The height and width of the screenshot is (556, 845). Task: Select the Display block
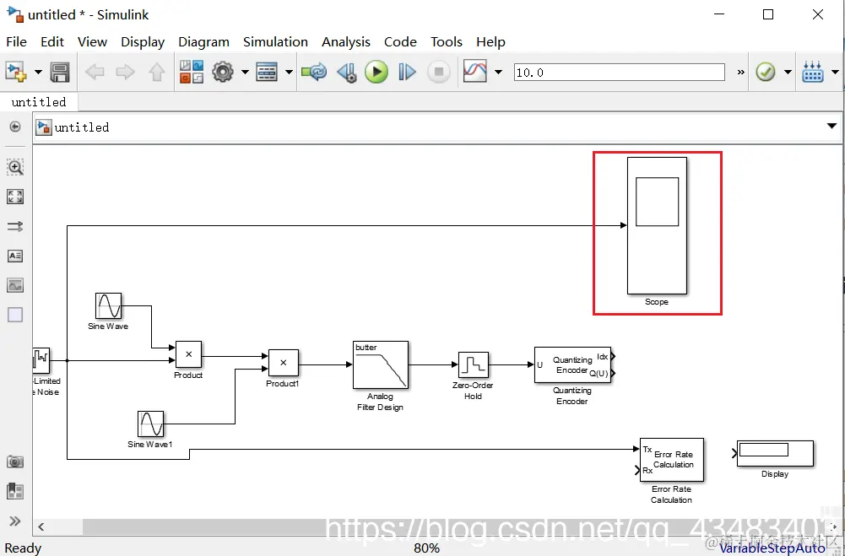coord(776,454)
